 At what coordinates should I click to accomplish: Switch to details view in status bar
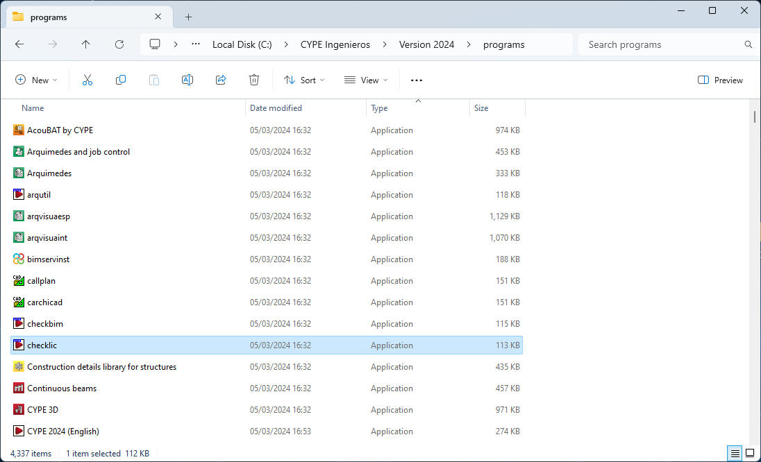coord(735,453)
